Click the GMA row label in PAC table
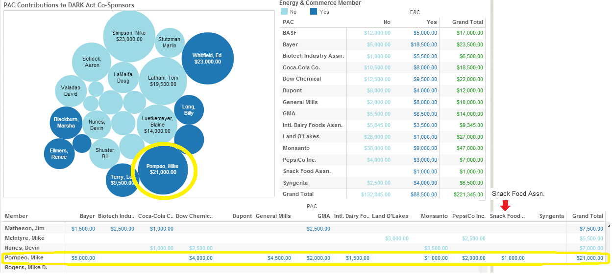 pos(289,113)
